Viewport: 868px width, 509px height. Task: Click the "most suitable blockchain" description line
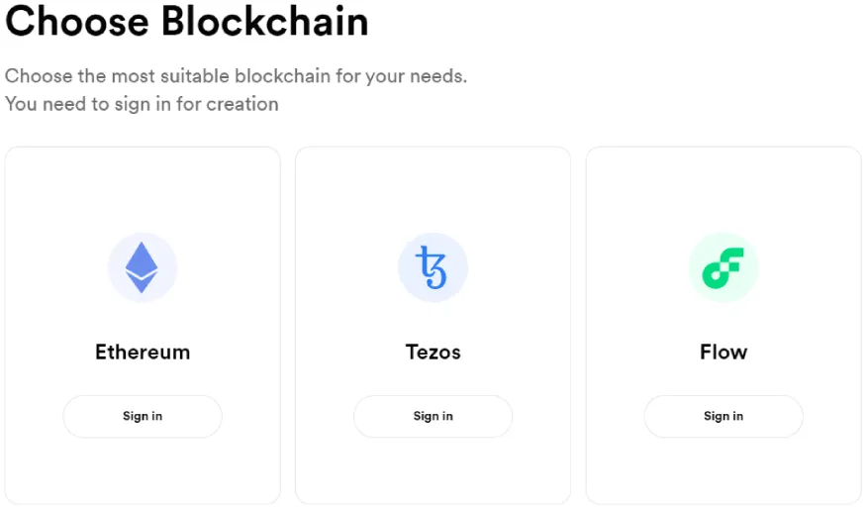(x=236, y=75)
